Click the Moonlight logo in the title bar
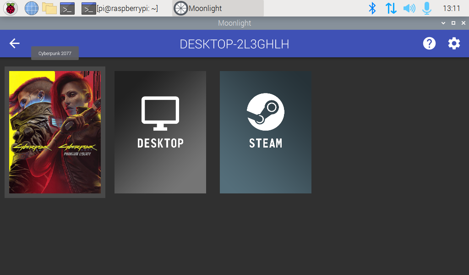This screenshot has width=469, height=275. (180, 8)
